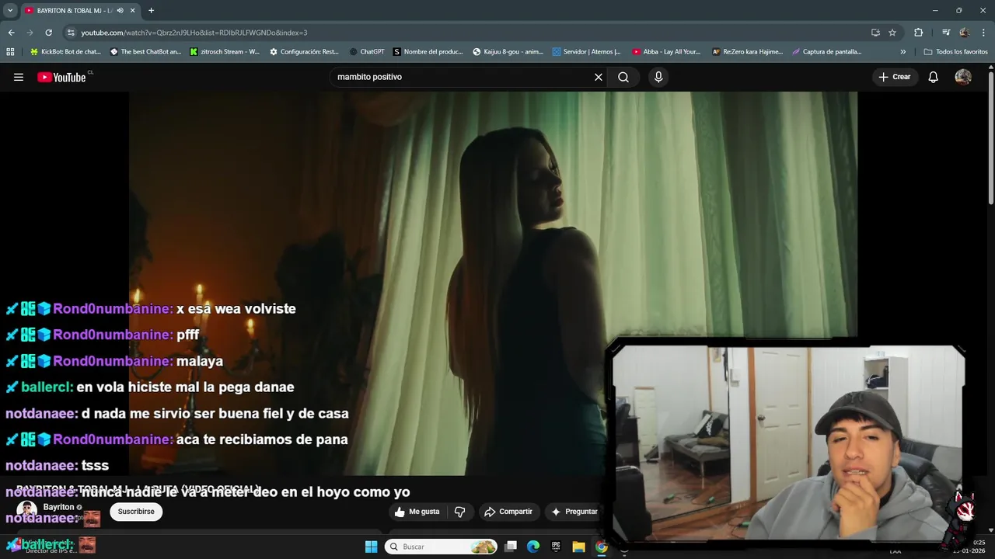The image size is (995, 559).
Task: Open 'Abba - Lay All Your...' bookmark
Action: [x=666, y=52]
